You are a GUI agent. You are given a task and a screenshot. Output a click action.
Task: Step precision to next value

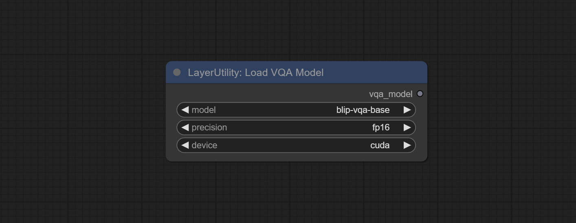point(407,128)
